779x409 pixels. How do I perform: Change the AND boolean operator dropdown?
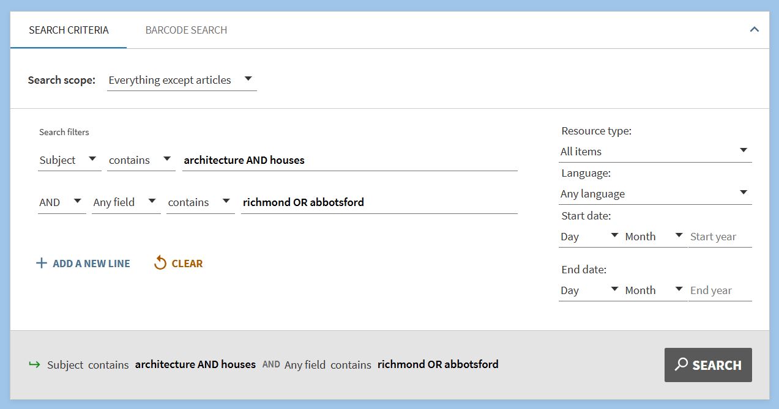pos(61,202)
